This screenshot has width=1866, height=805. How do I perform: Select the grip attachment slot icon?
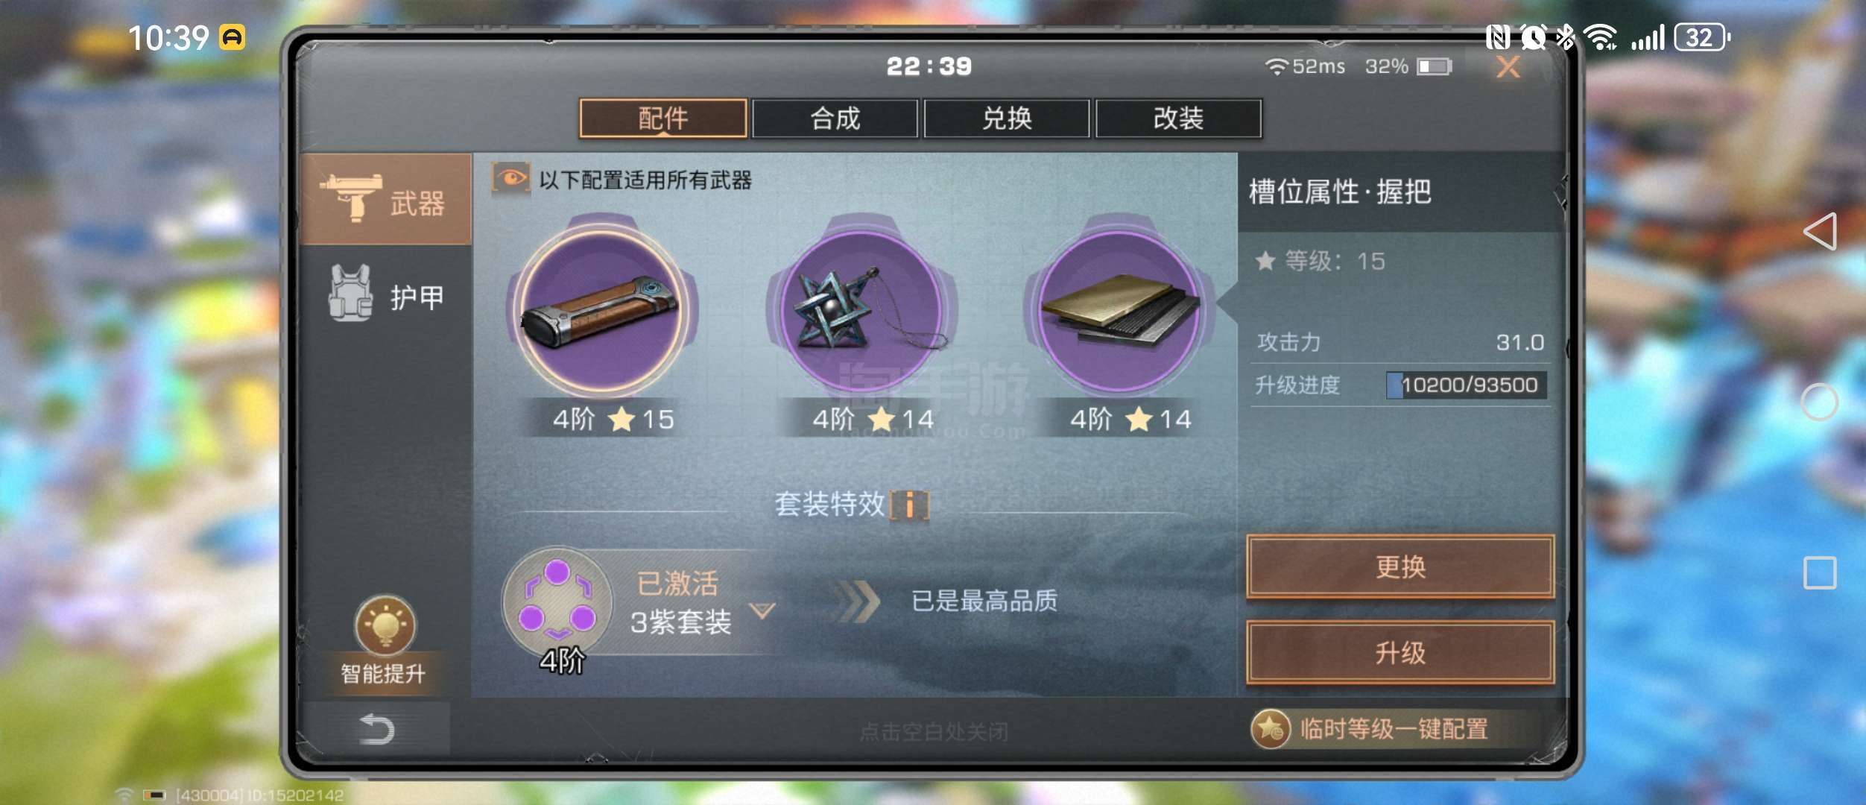(x=602, y=309)
